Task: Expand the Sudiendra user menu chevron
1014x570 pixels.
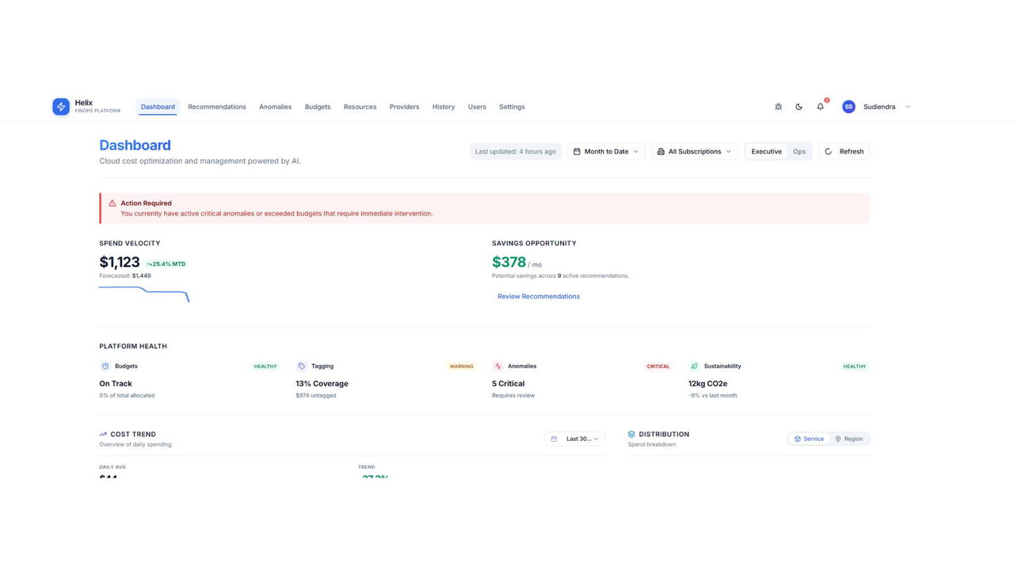Action: pyautogui.click(x=908, y=107)
